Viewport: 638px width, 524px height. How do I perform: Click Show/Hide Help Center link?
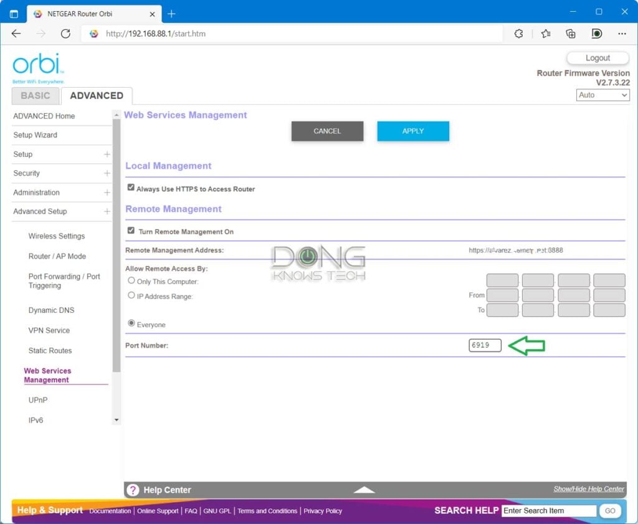[x=588, y=489]
